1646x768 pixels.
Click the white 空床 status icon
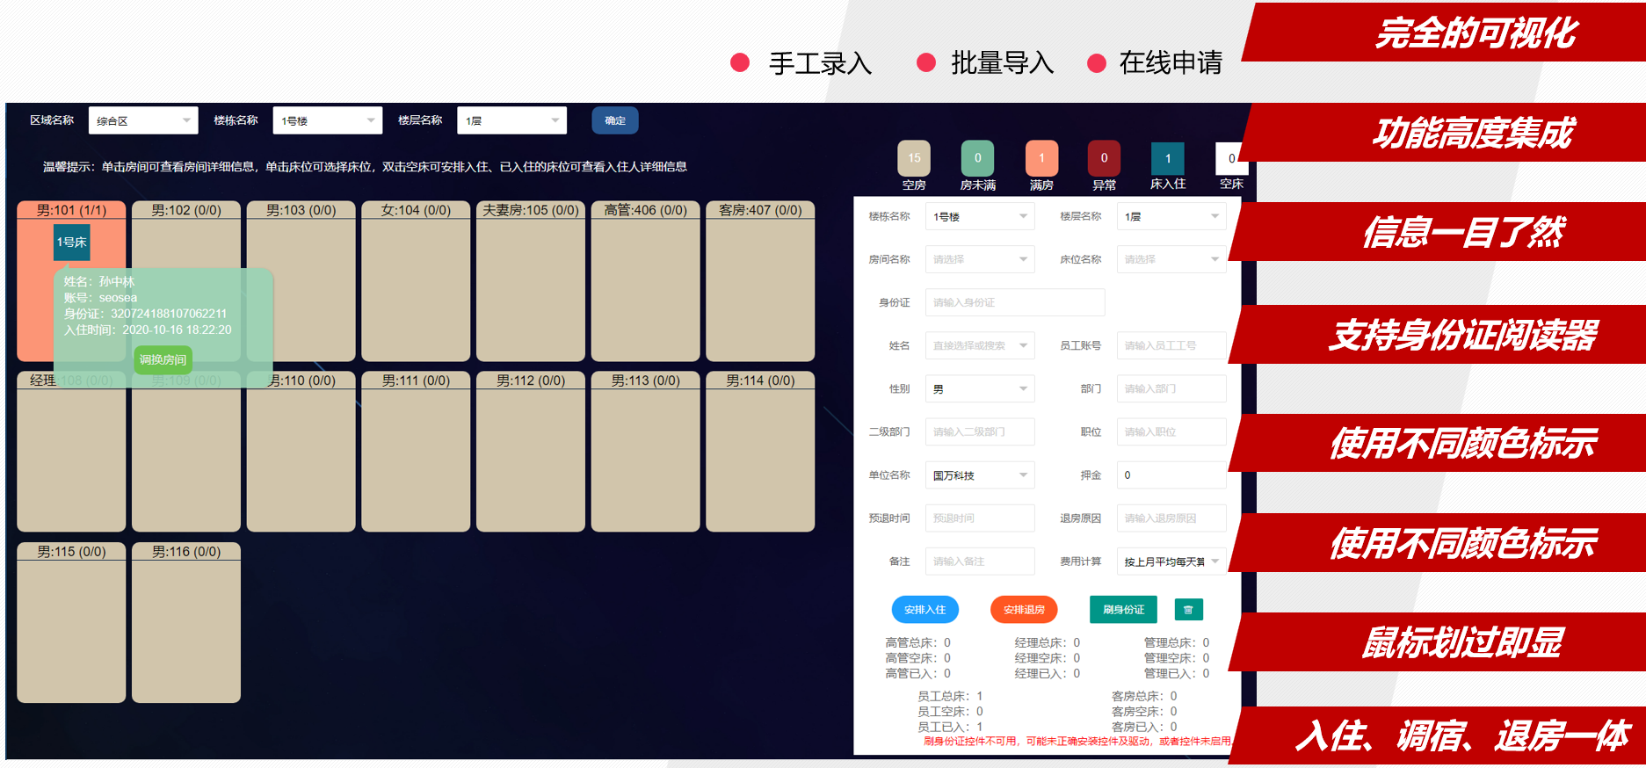1230,159
